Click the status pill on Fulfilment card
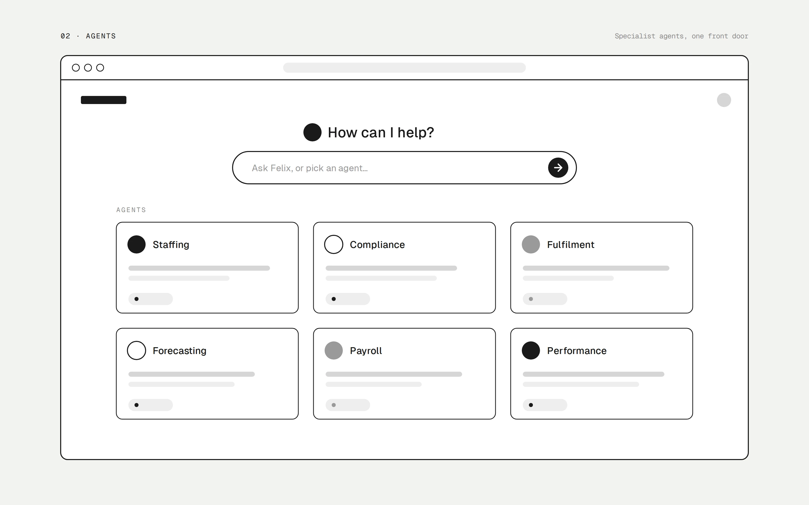Image resolution: width=809 pixels, height=505 pixels. 545,299
